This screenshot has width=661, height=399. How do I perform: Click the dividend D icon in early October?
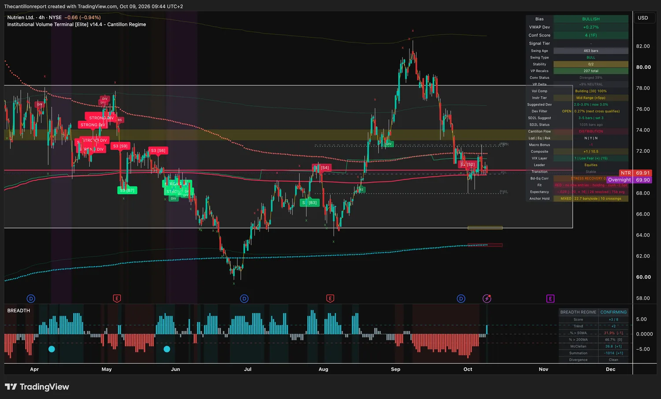(x=461, y=298)
